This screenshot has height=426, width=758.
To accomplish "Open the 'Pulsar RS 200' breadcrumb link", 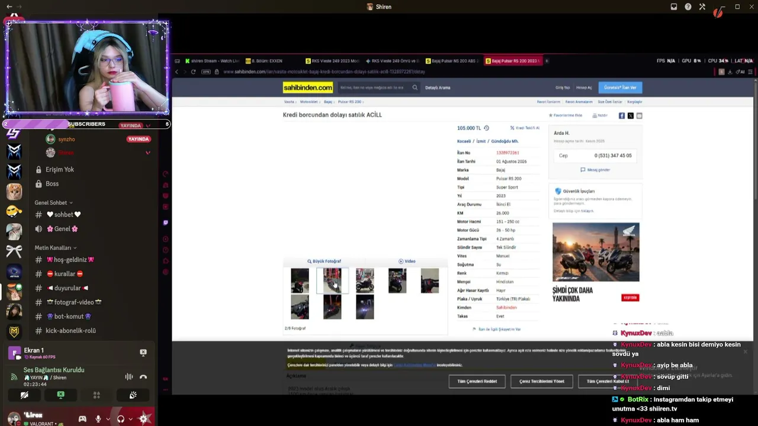I will pyautogui.click(x=349, y=102).
